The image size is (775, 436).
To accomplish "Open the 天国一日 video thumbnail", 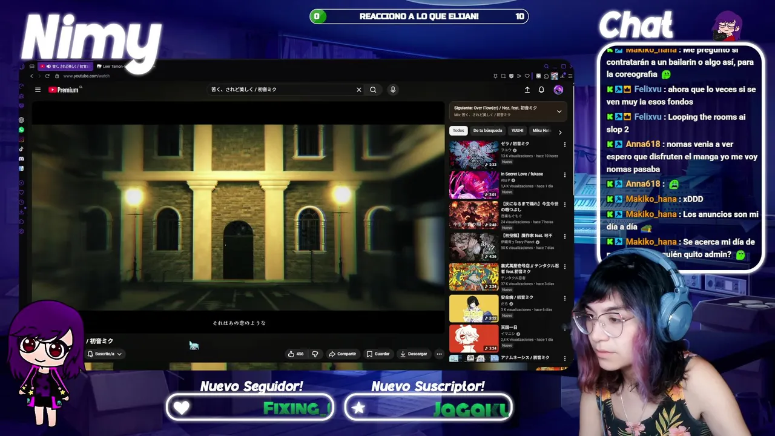I will [473, 339].
